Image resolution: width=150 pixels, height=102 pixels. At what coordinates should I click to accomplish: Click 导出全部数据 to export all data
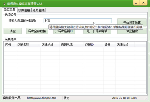point(37,31)
